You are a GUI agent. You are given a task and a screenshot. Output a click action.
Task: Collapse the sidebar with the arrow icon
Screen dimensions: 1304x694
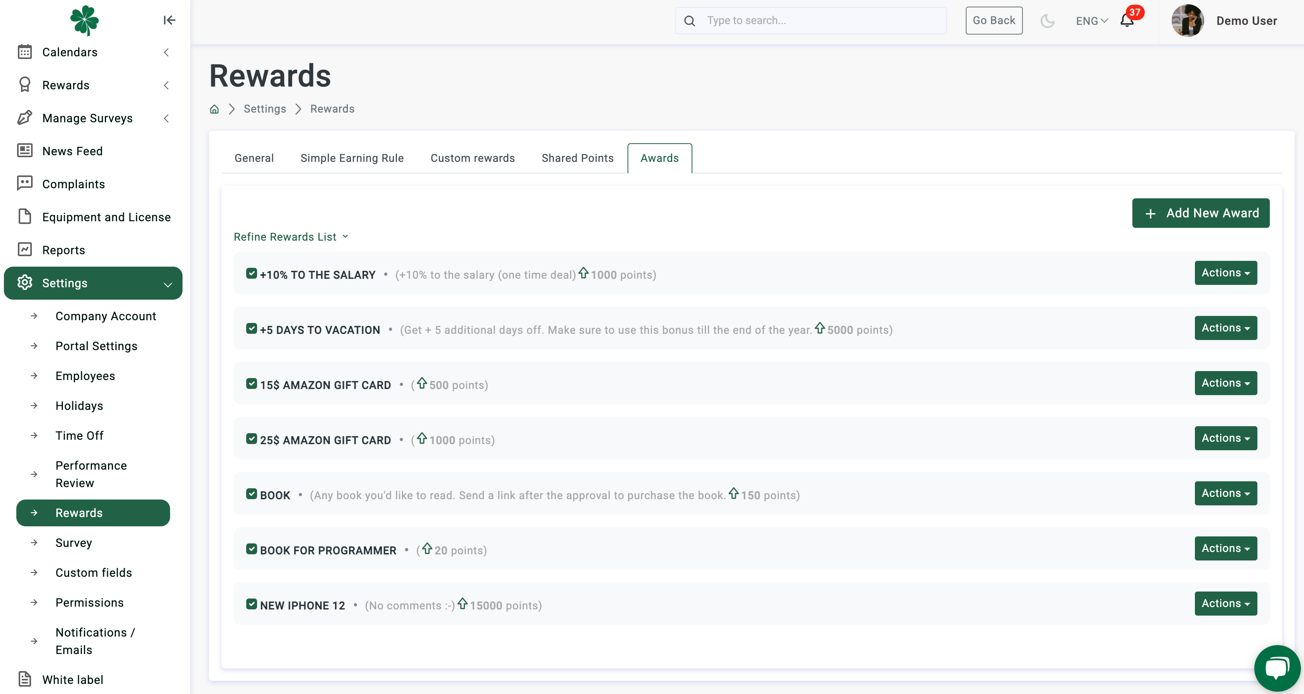pyautogui.click(x=169, y=20)
